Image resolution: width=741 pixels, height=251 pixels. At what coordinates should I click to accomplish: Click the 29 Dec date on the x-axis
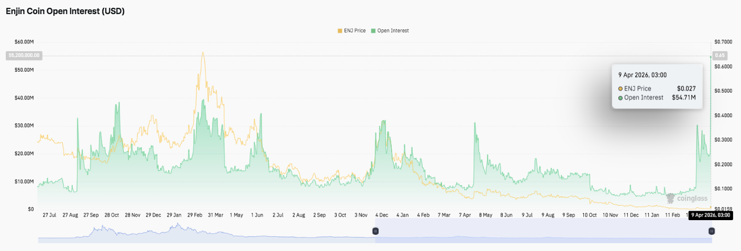click(x=153, y=215)
